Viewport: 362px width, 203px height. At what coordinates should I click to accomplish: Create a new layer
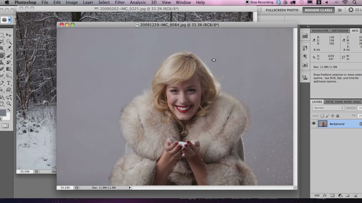click(x=355, y=195)
